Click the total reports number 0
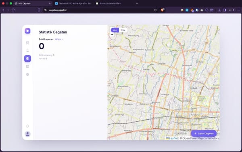The image size is (242, 152). [x=42, y=46]
